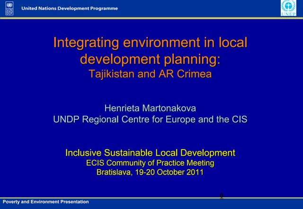Click the presenter name 'Henrieta Martonakova'
This screenshot has height=209, width=303.
[x=151, y=108]
